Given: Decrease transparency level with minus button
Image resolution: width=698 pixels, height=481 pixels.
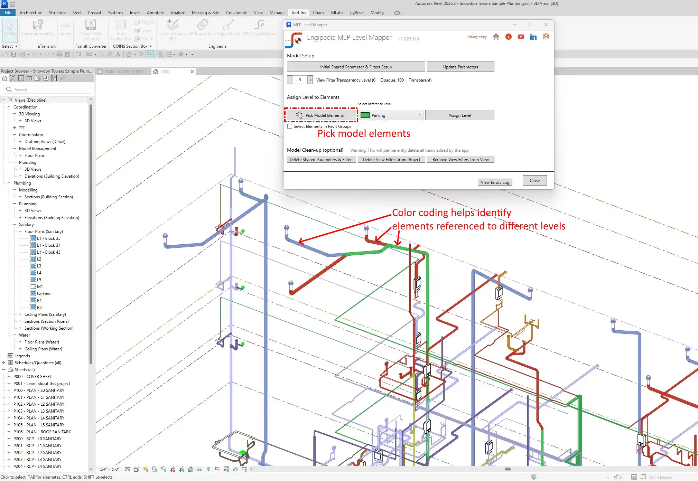Looking at the screenshot, I should pos(290,80).
